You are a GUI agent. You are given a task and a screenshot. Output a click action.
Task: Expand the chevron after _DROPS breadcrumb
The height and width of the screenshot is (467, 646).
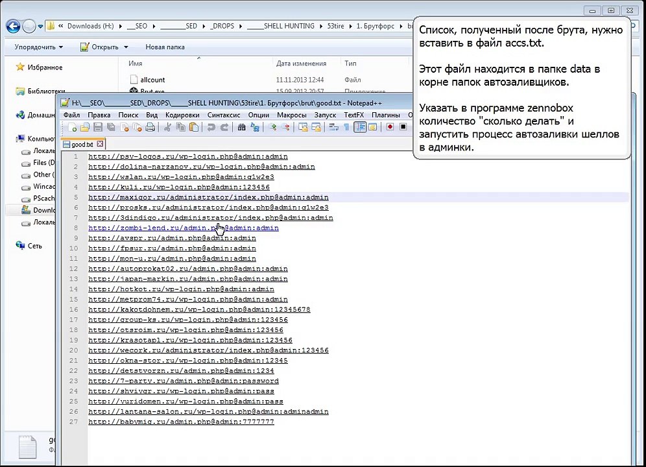click(241, 27)
